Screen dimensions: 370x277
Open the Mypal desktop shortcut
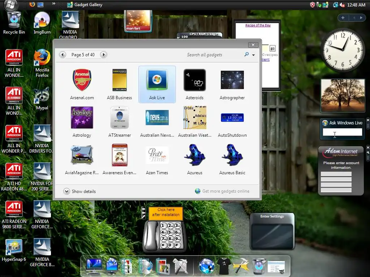click(42, 99)
